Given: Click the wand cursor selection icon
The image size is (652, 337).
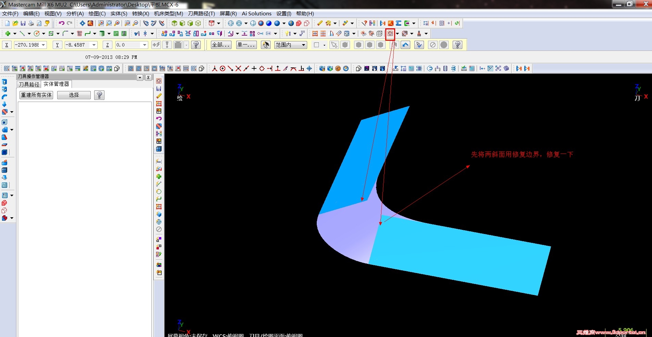Looking at the screenshot, I should point(266,45).
